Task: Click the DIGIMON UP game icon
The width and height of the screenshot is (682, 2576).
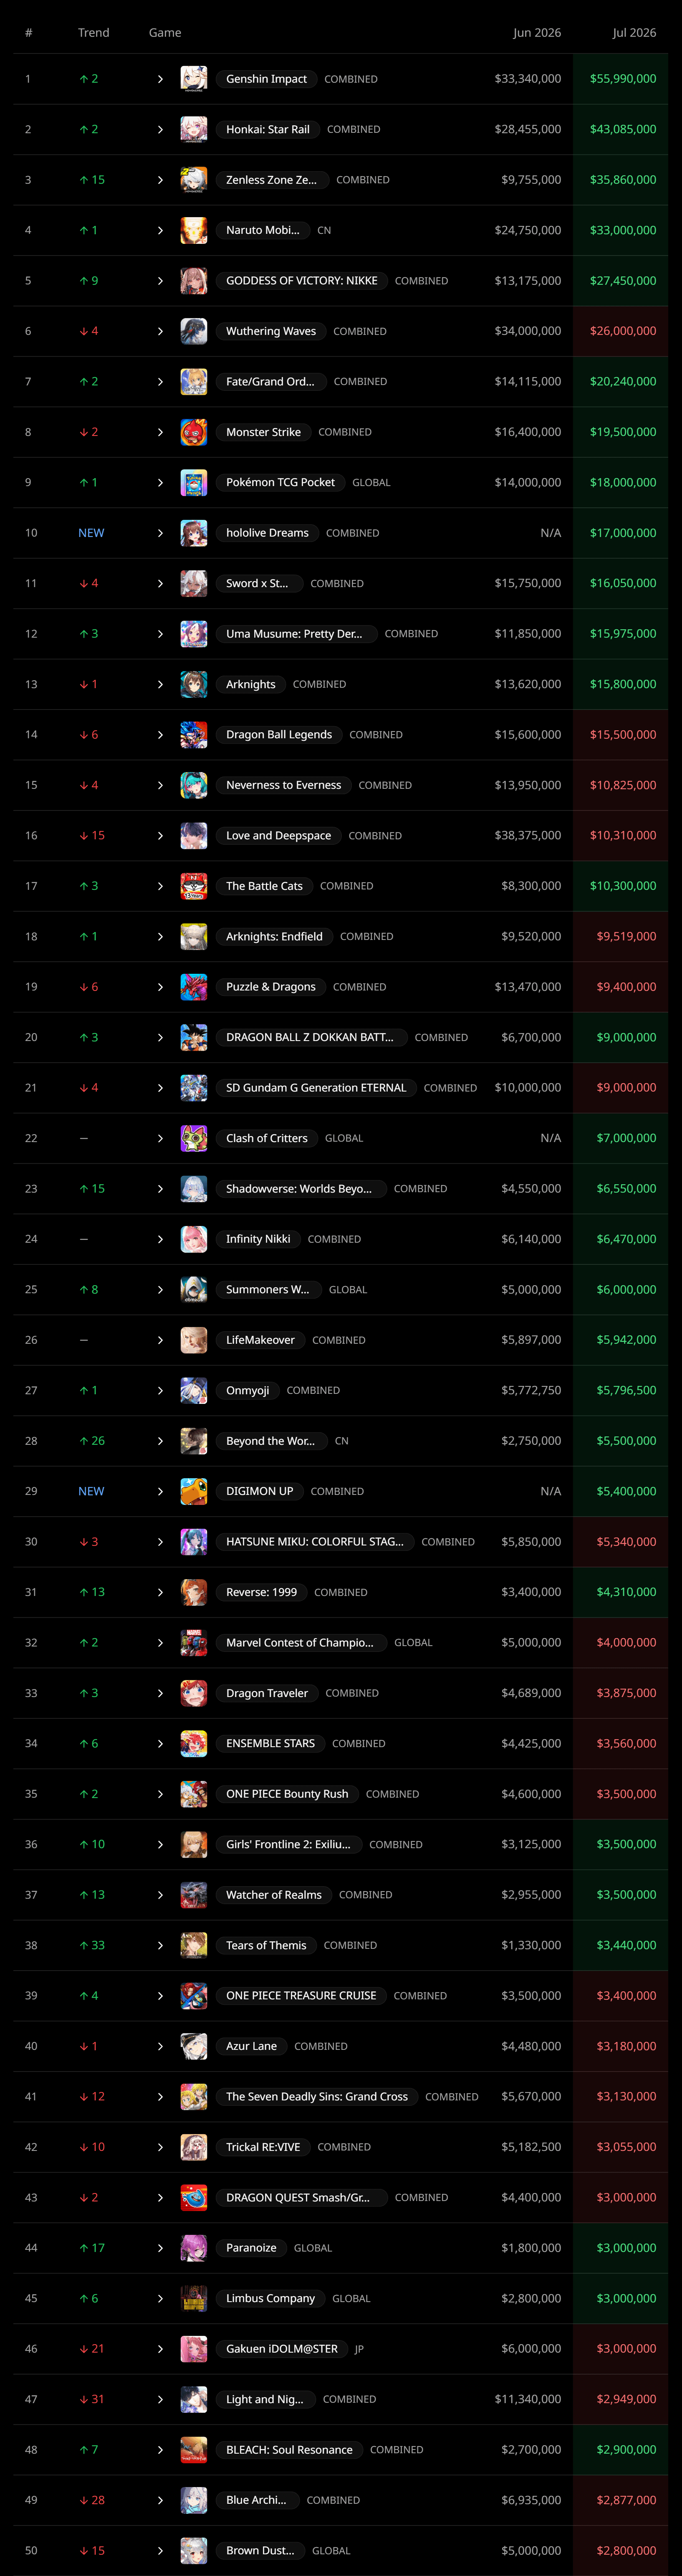Action: tap(194, 1491)
